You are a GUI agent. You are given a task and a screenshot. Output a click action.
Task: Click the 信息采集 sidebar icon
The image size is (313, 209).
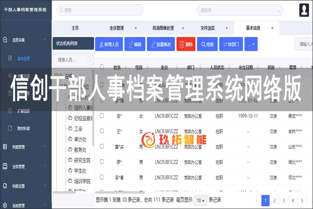pos(5,40)
